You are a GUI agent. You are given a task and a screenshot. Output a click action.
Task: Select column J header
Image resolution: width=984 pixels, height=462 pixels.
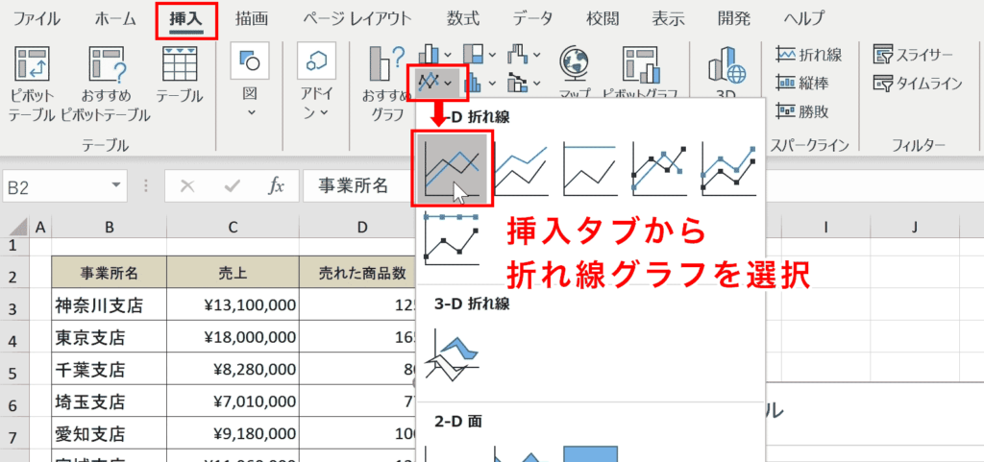[x=915, y=228]
